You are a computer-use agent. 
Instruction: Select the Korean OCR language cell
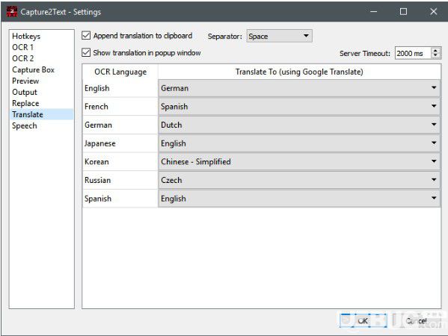[x=120, y=162]
